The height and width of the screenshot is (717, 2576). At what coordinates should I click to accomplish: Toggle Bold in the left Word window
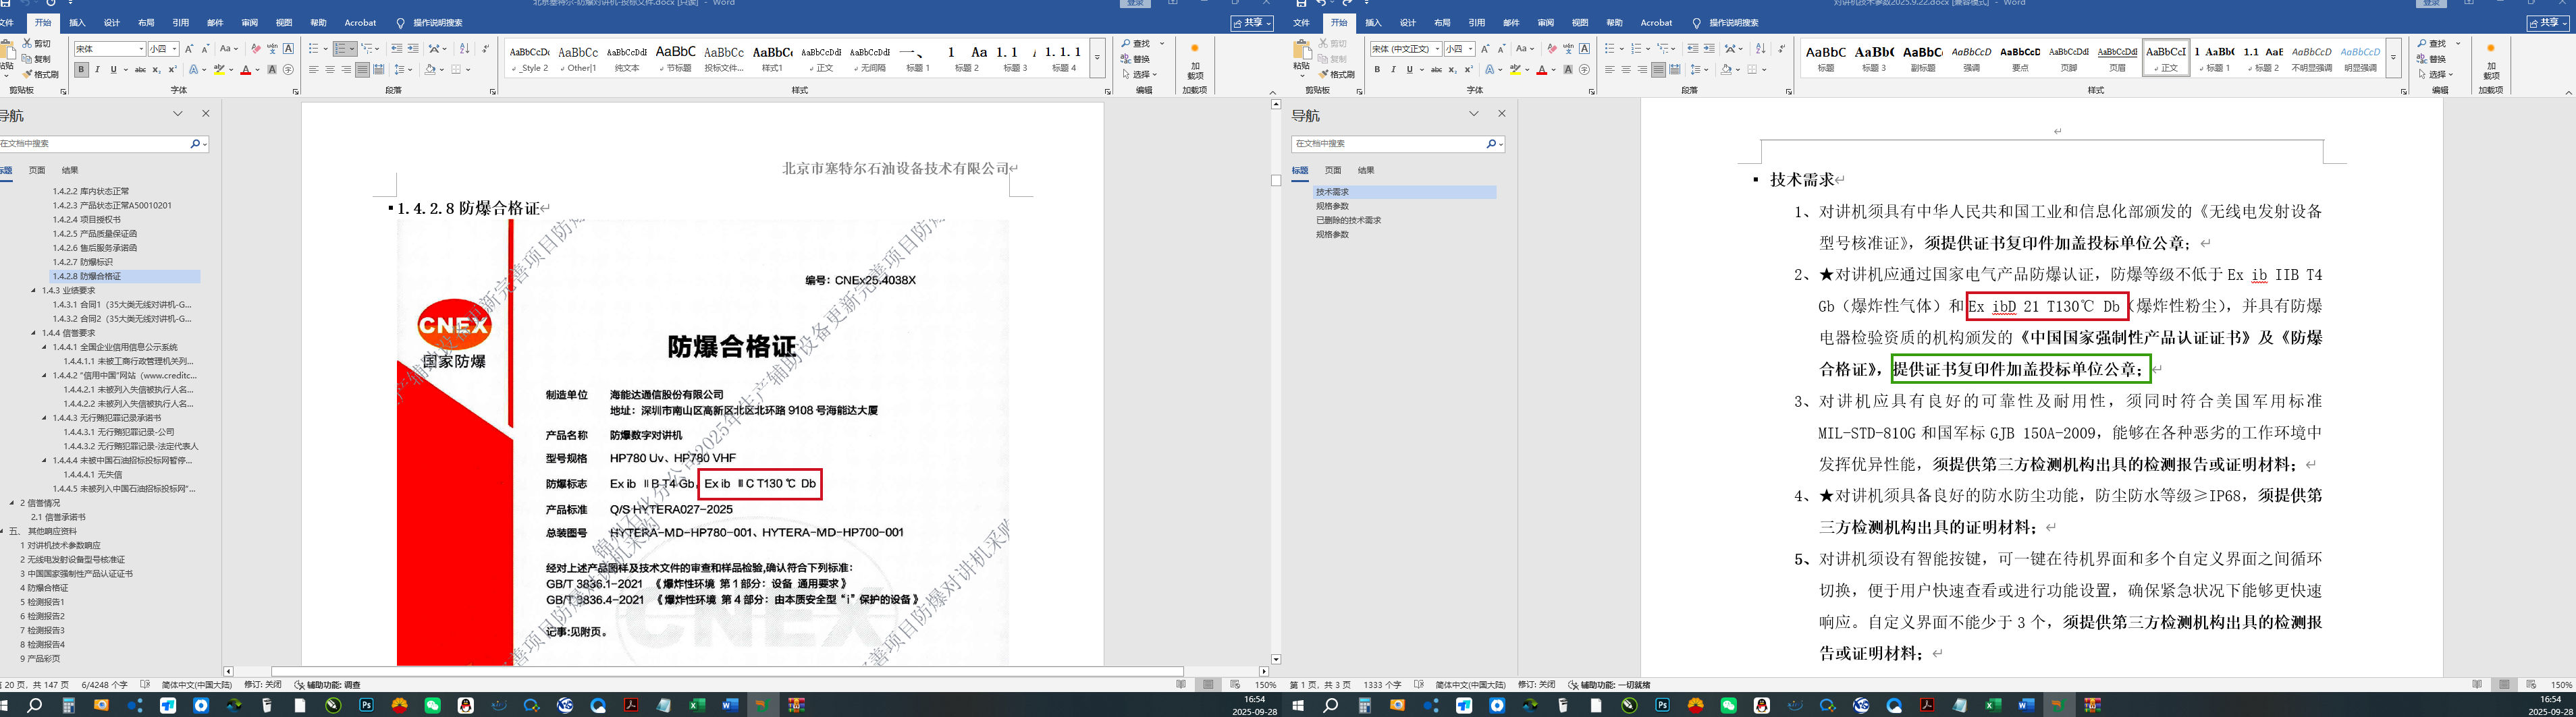pyautogui.click(x=81, y=70)
